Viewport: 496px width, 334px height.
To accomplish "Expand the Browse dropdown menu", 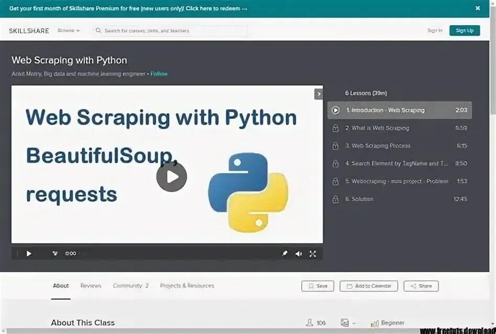I will pyautogui.click(x=69, y=31).
